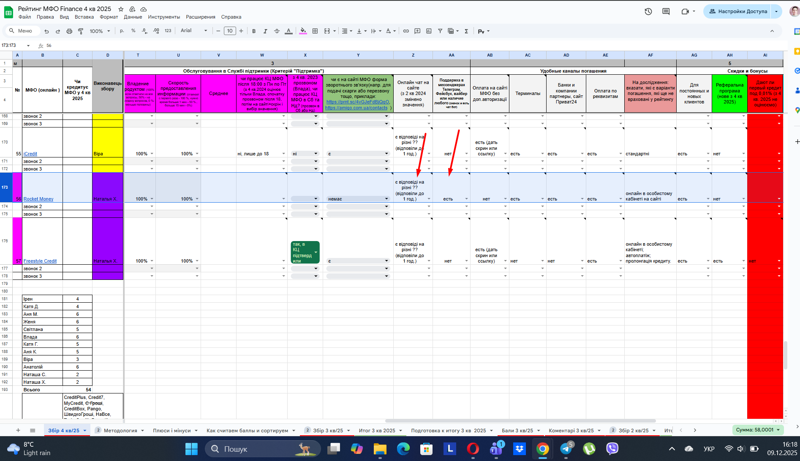Viewport: 800px width, 461px height.
Task: Show all comments panel
Action: point(666,11)
